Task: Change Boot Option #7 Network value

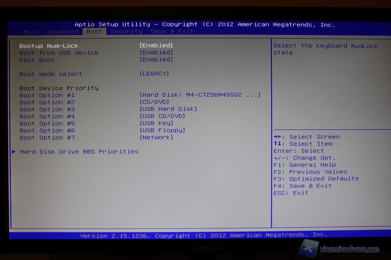Action: pyautogui.click(x=156, y=137)
